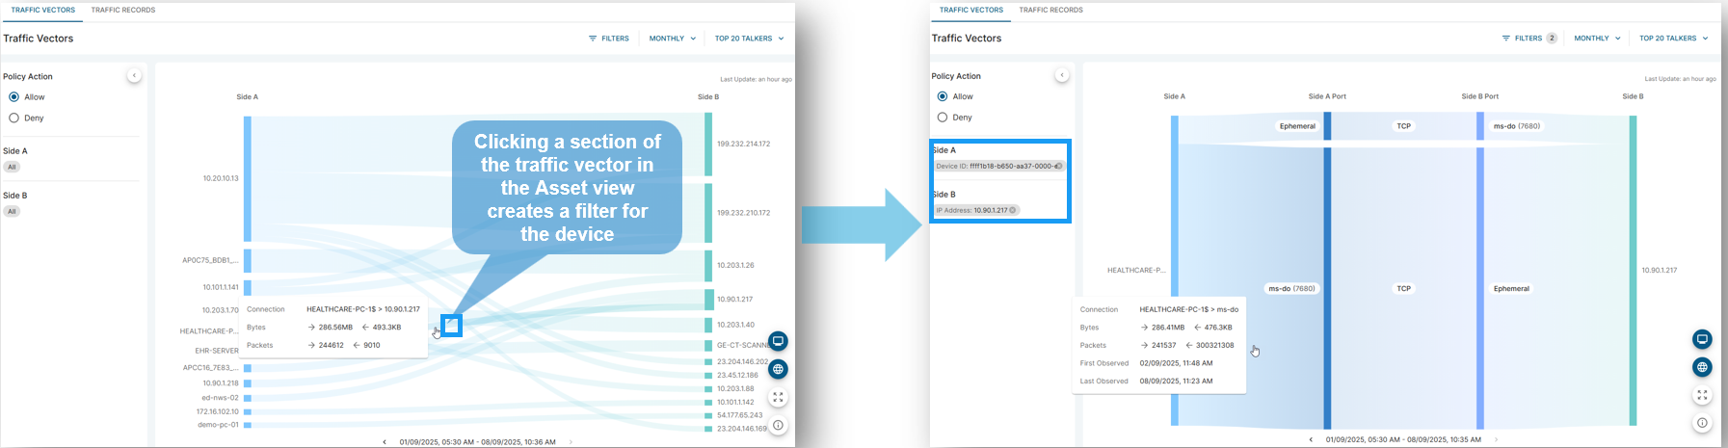
Task: Switch to the Traffic Records tab in the left panel
Action: (x=122, y=10)
